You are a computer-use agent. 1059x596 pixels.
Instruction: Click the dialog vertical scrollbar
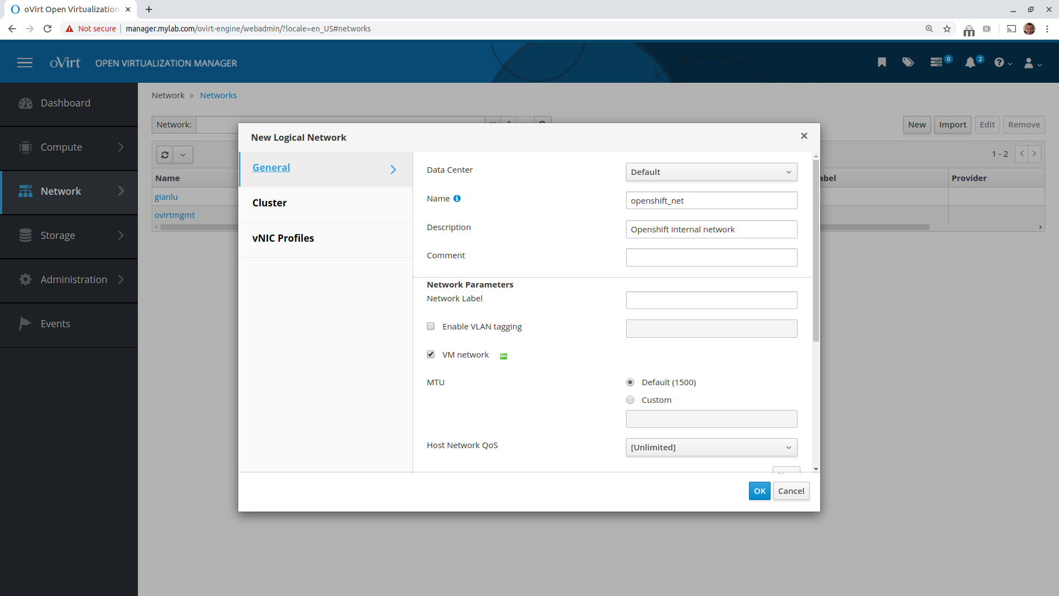pos(816,251)
